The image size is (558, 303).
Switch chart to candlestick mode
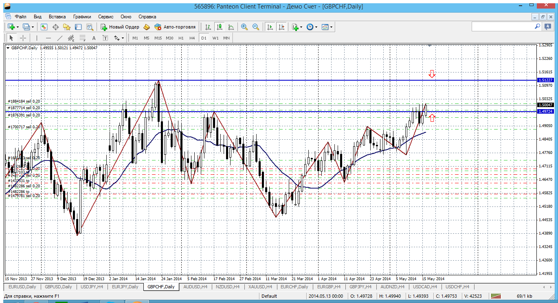click(220, 27)
